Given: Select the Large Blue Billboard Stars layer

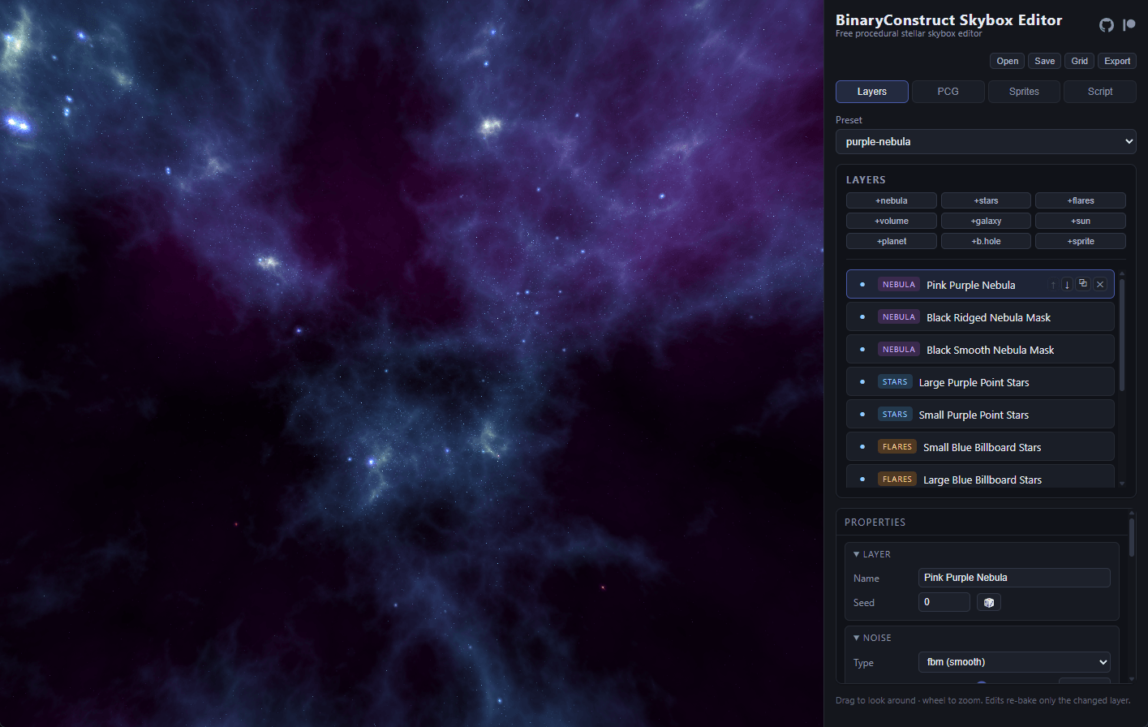Looking at the screenshot, I should pos(980,476).
